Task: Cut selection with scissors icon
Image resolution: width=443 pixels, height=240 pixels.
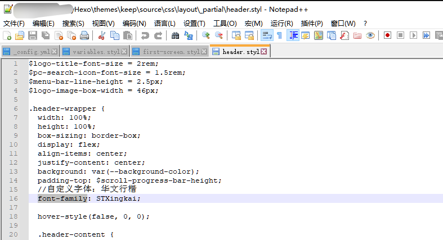Action: pos(102,35)
